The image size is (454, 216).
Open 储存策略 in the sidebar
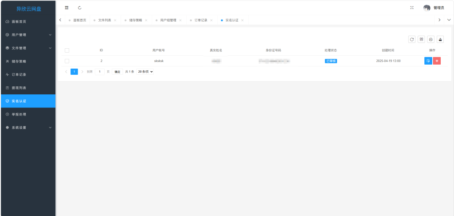tap(28, 61)
